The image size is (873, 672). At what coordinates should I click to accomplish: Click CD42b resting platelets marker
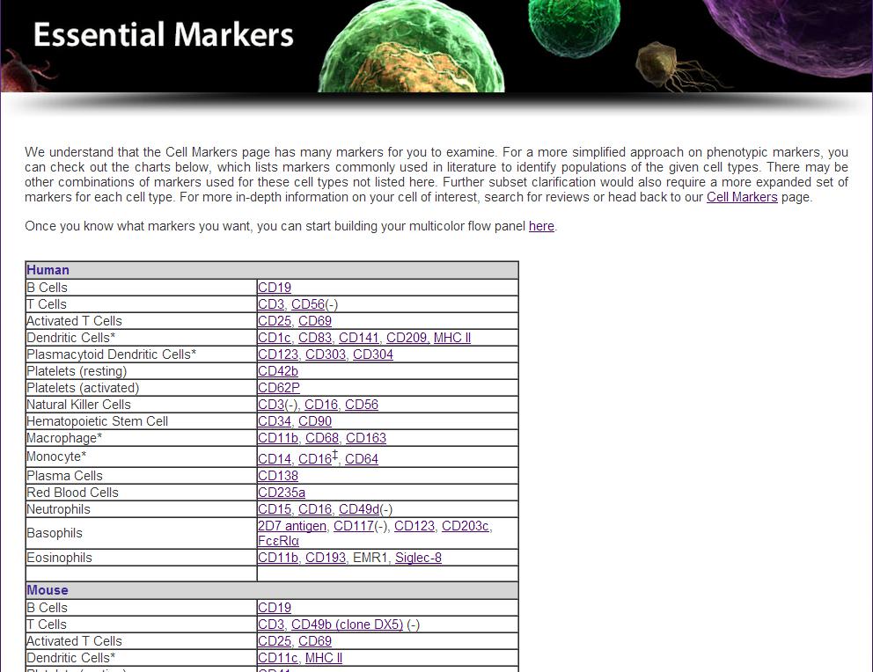pyautogui.click(x=277, y=371)
